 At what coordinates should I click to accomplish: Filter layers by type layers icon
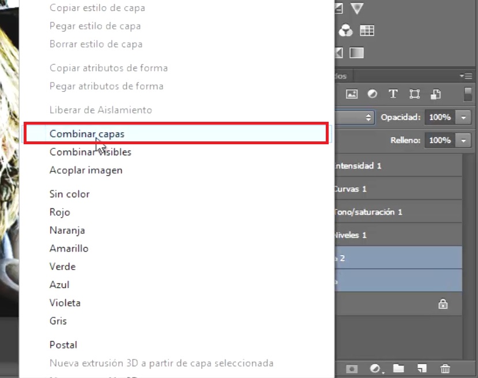click(x=393, y=94)
